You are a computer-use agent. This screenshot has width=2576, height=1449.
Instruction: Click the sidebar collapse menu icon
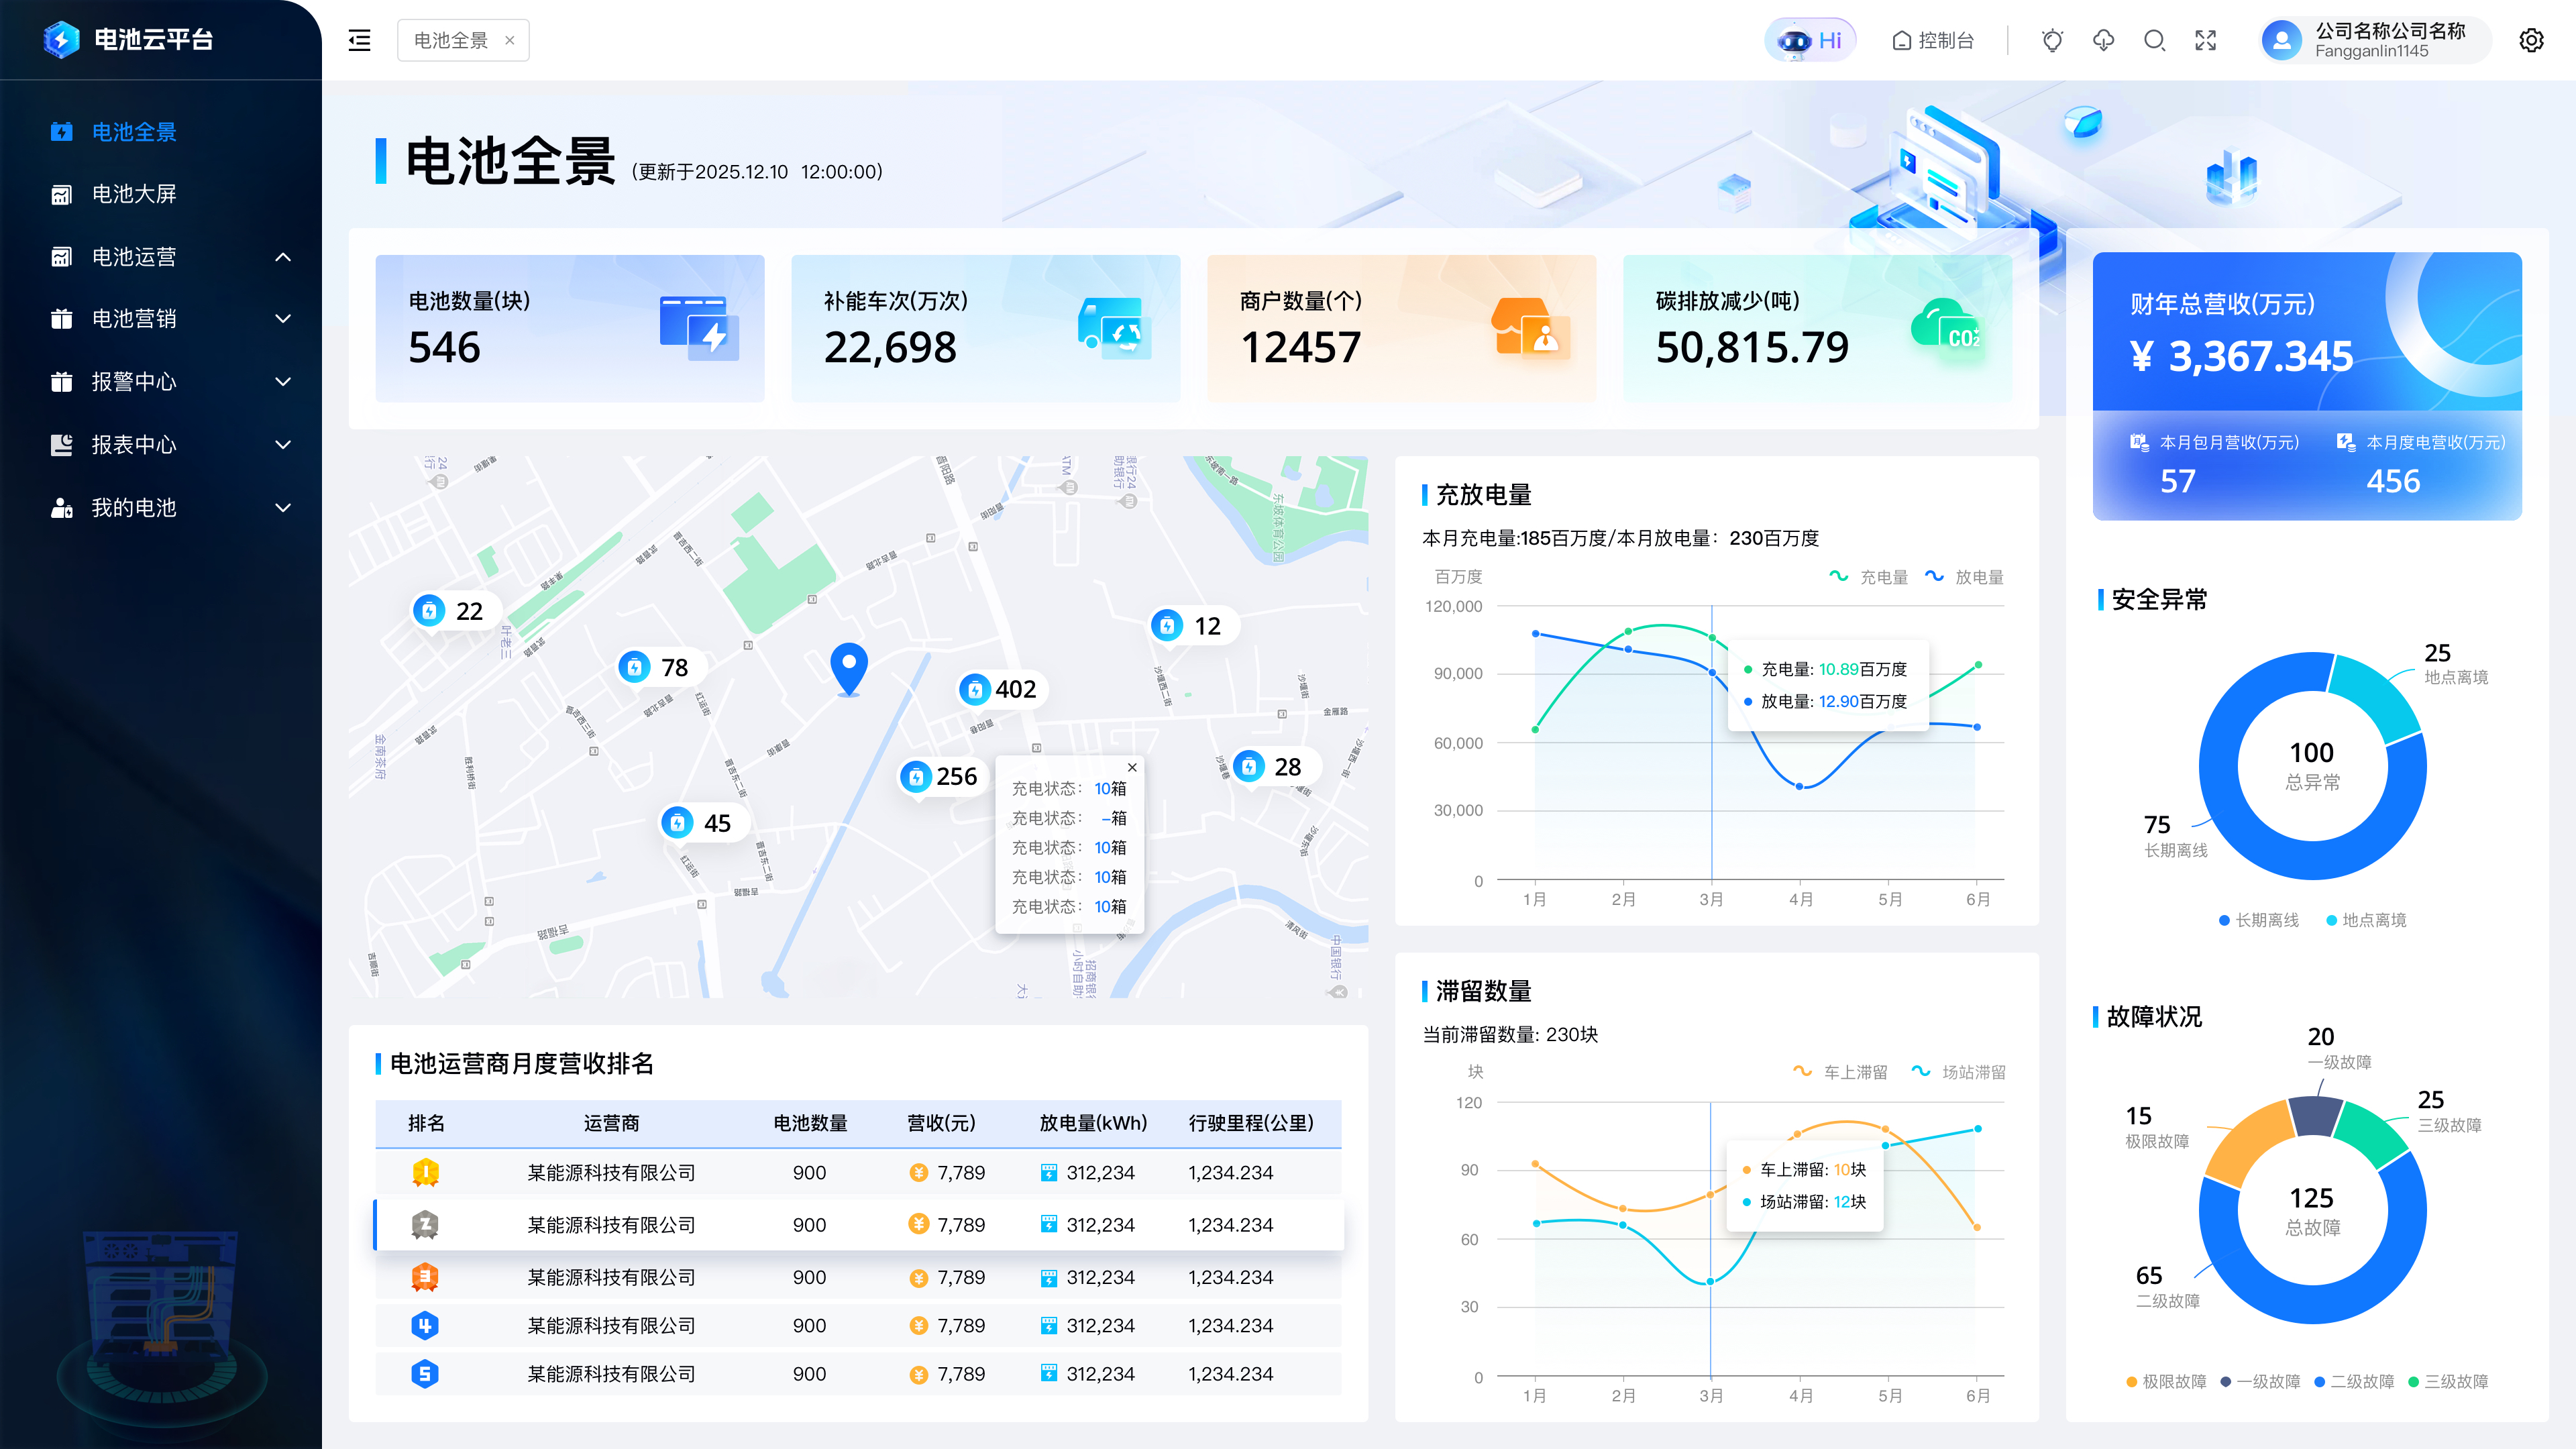pos(359,40)
